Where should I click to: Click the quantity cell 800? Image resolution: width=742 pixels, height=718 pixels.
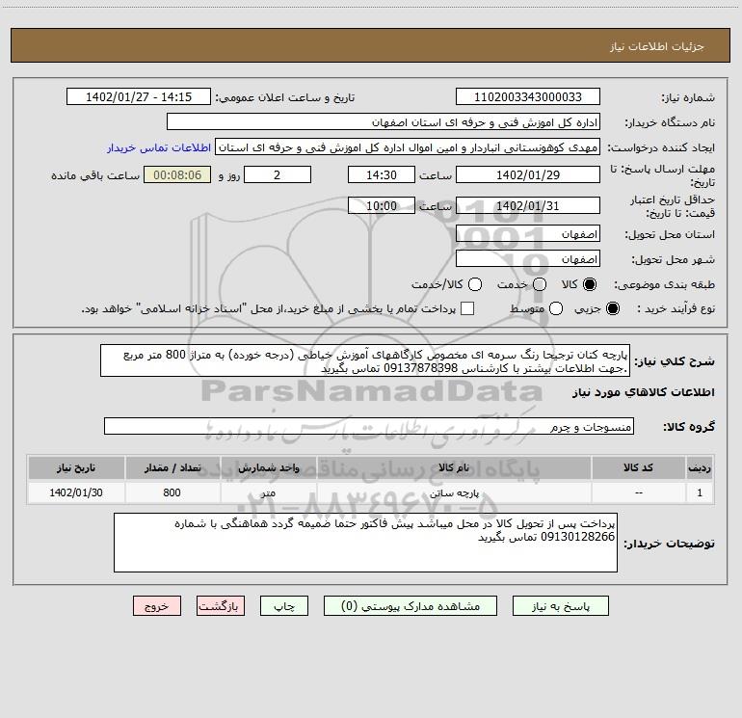tap(172, 492)
